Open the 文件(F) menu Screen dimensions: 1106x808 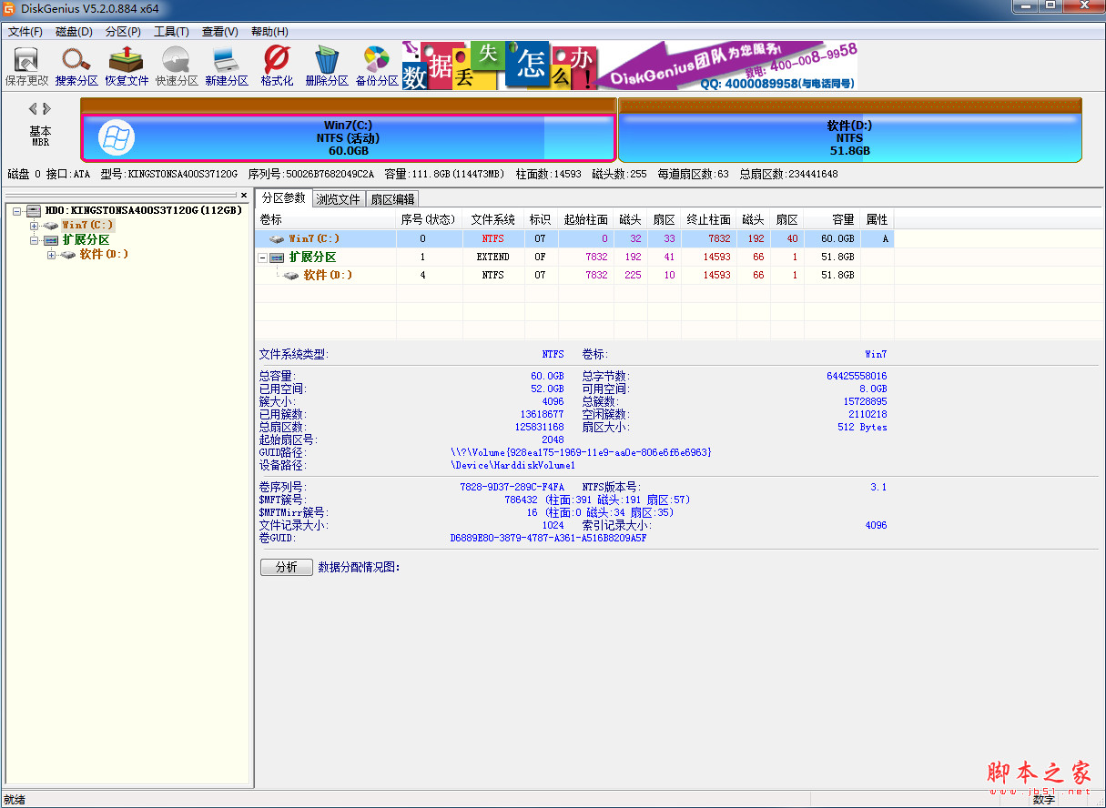(x=25, y=32)
